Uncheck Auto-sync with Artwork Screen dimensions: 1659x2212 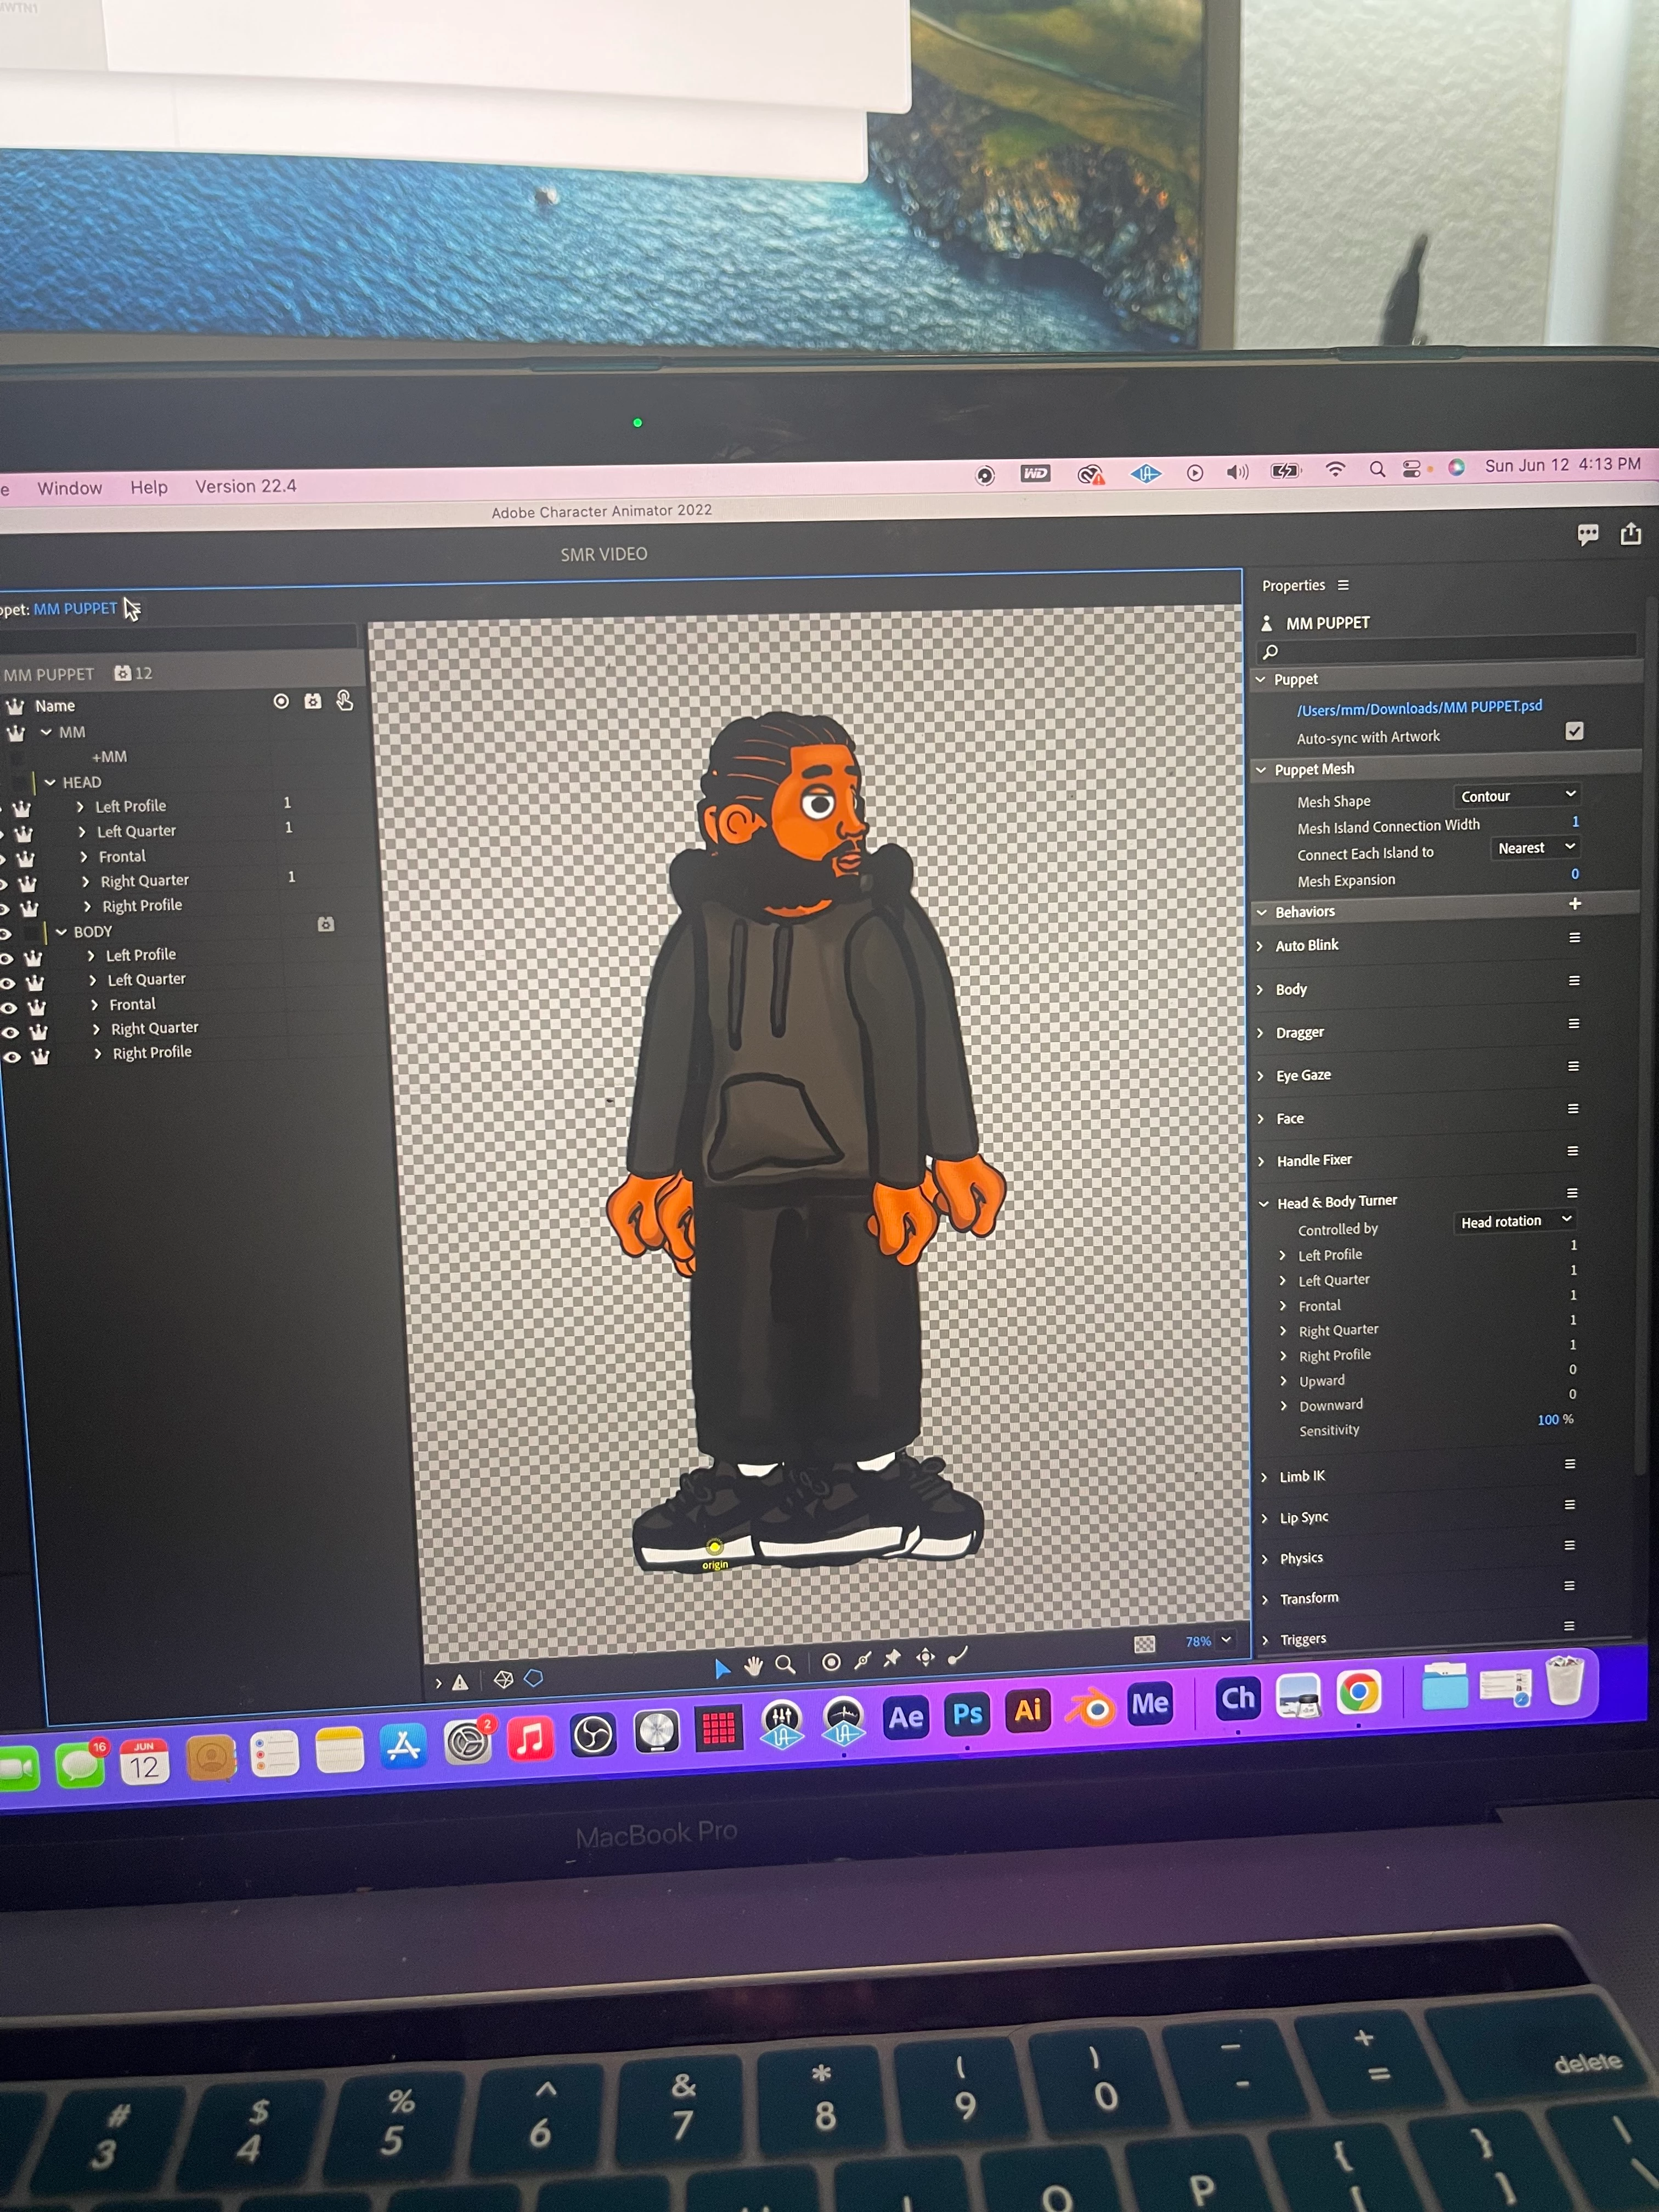pos(1574,731)
